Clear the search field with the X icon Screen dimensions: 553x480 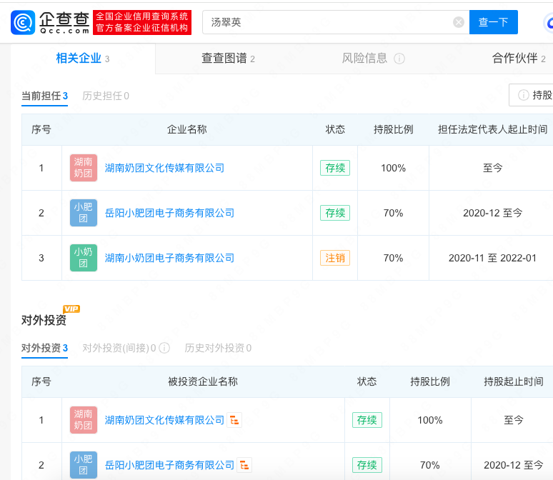pos(459,23)
